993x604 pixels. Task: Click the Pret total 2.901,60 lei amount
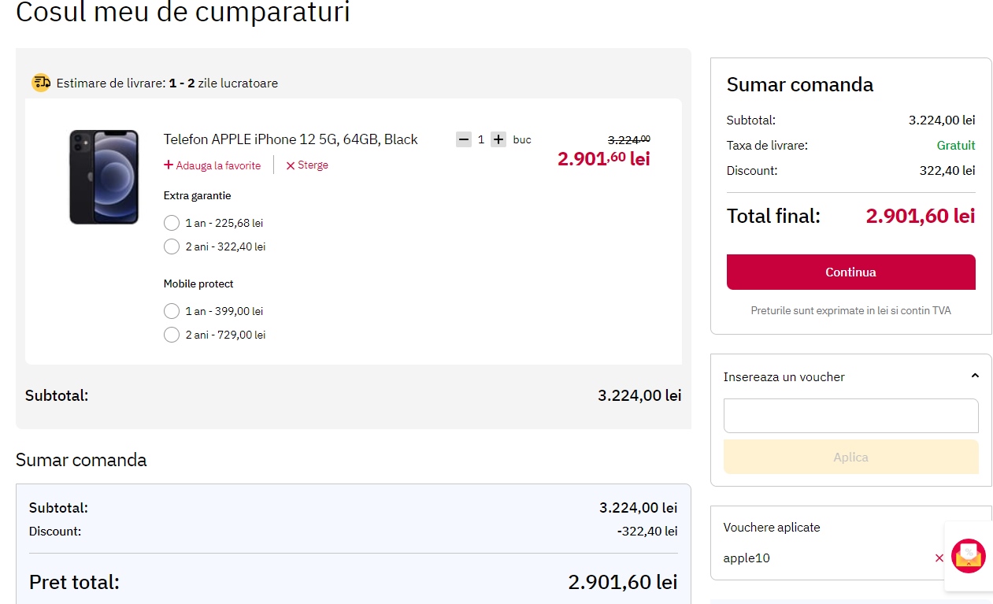(x=623, y=583)
